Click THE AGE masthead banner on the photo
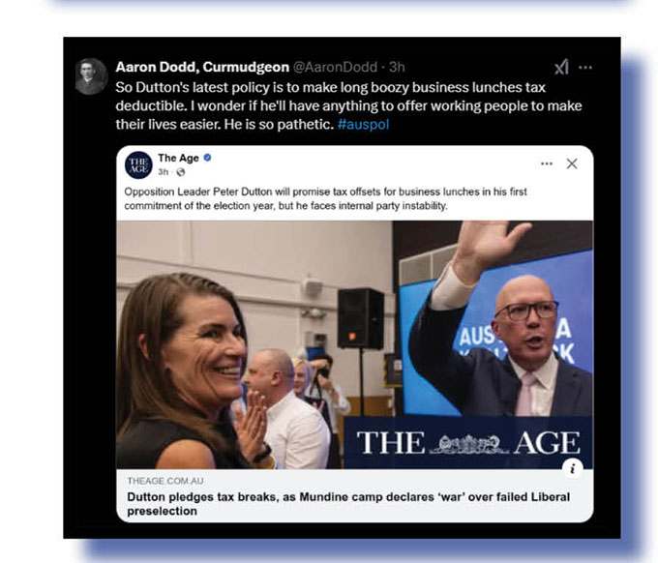The width and height of the screenshot is (658, 563). point(468,443)
